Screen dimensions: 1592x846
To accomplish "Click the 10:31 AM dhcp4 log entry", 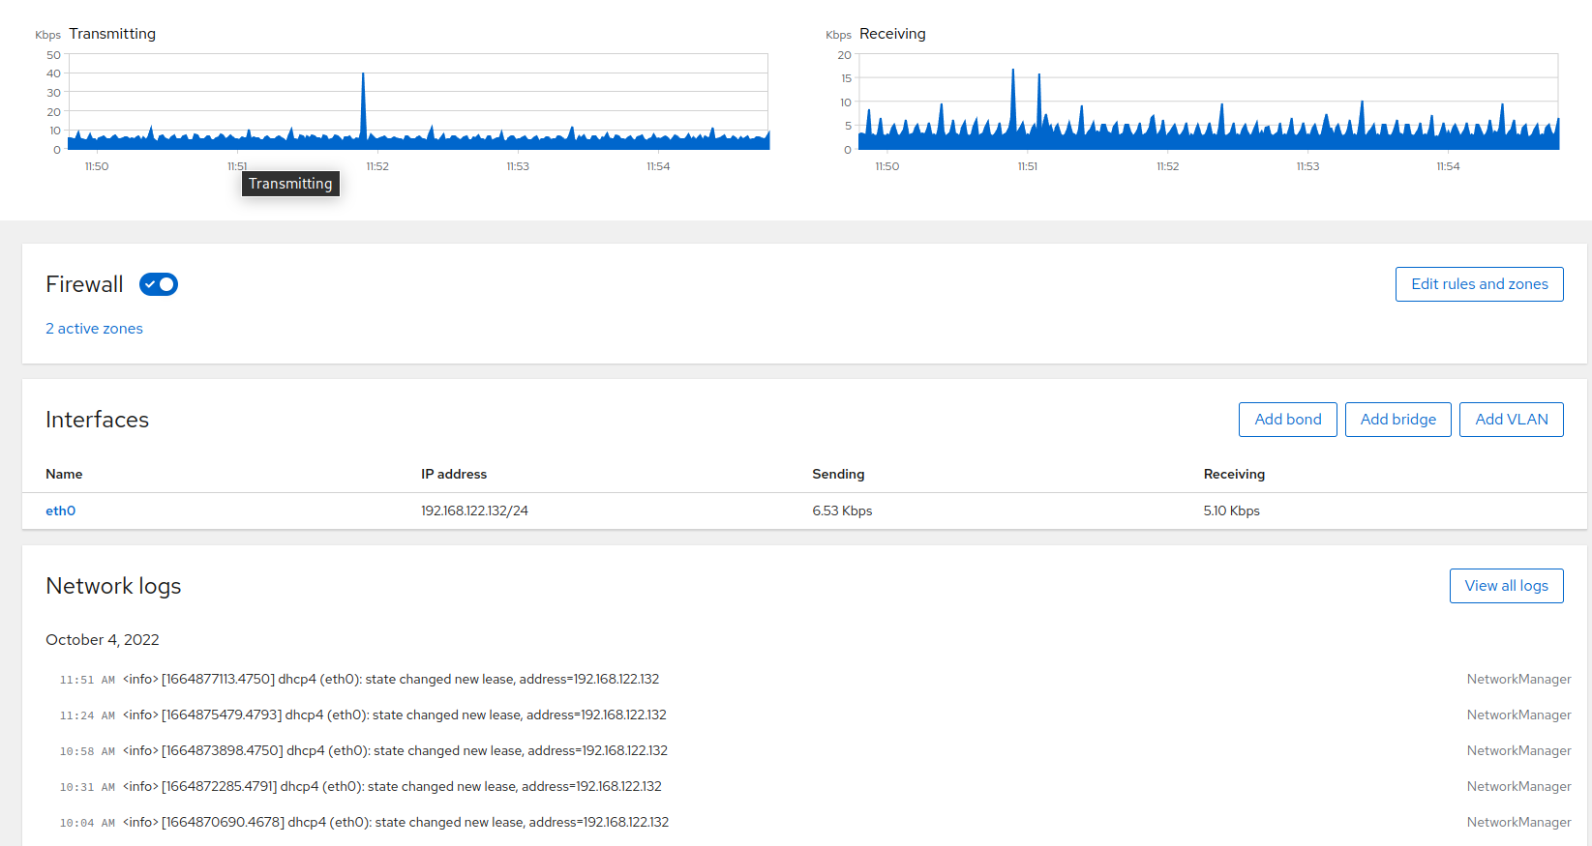I will click(x=392, y=787).
